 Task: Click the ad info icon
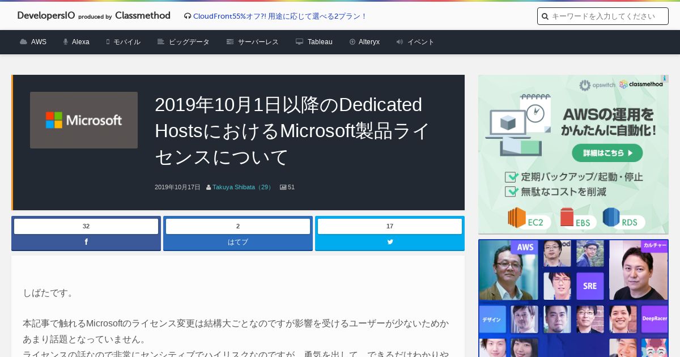point(665,78)
